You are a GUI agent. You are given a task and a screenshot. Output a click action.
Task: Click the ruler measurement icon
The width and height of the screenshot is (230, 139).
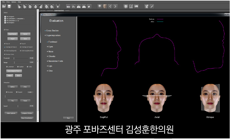(x=68, y=6)
